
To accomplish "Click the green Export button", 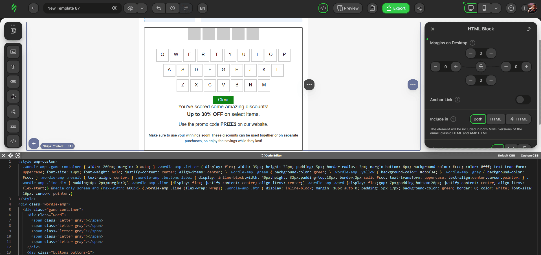I will click(395, 8).
